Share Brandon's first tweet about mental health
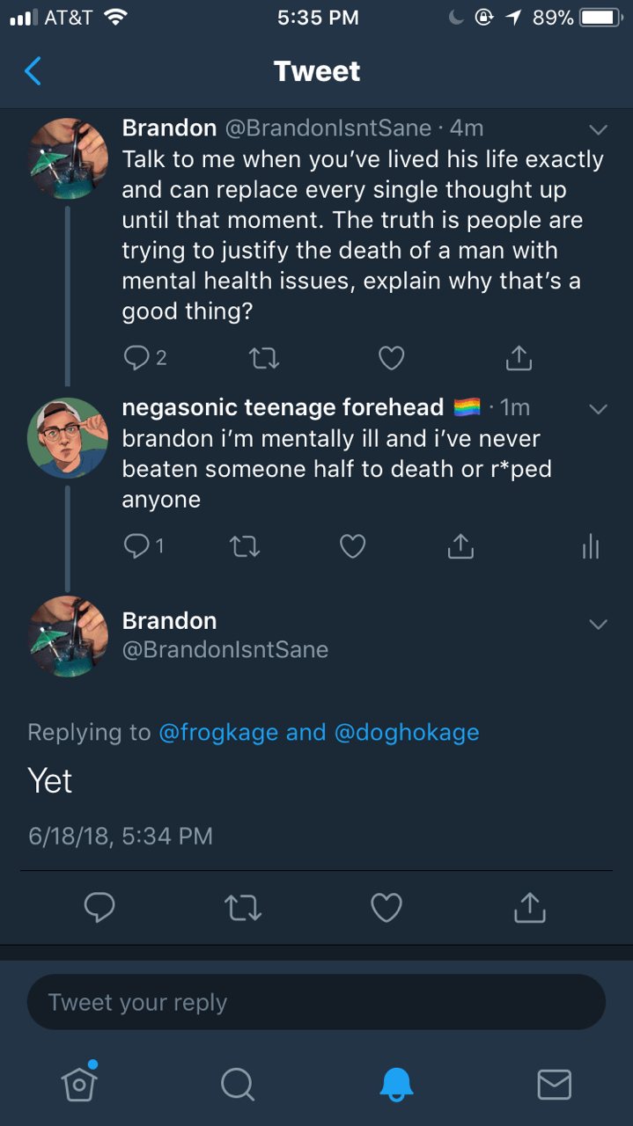 (x=519, y=357)
